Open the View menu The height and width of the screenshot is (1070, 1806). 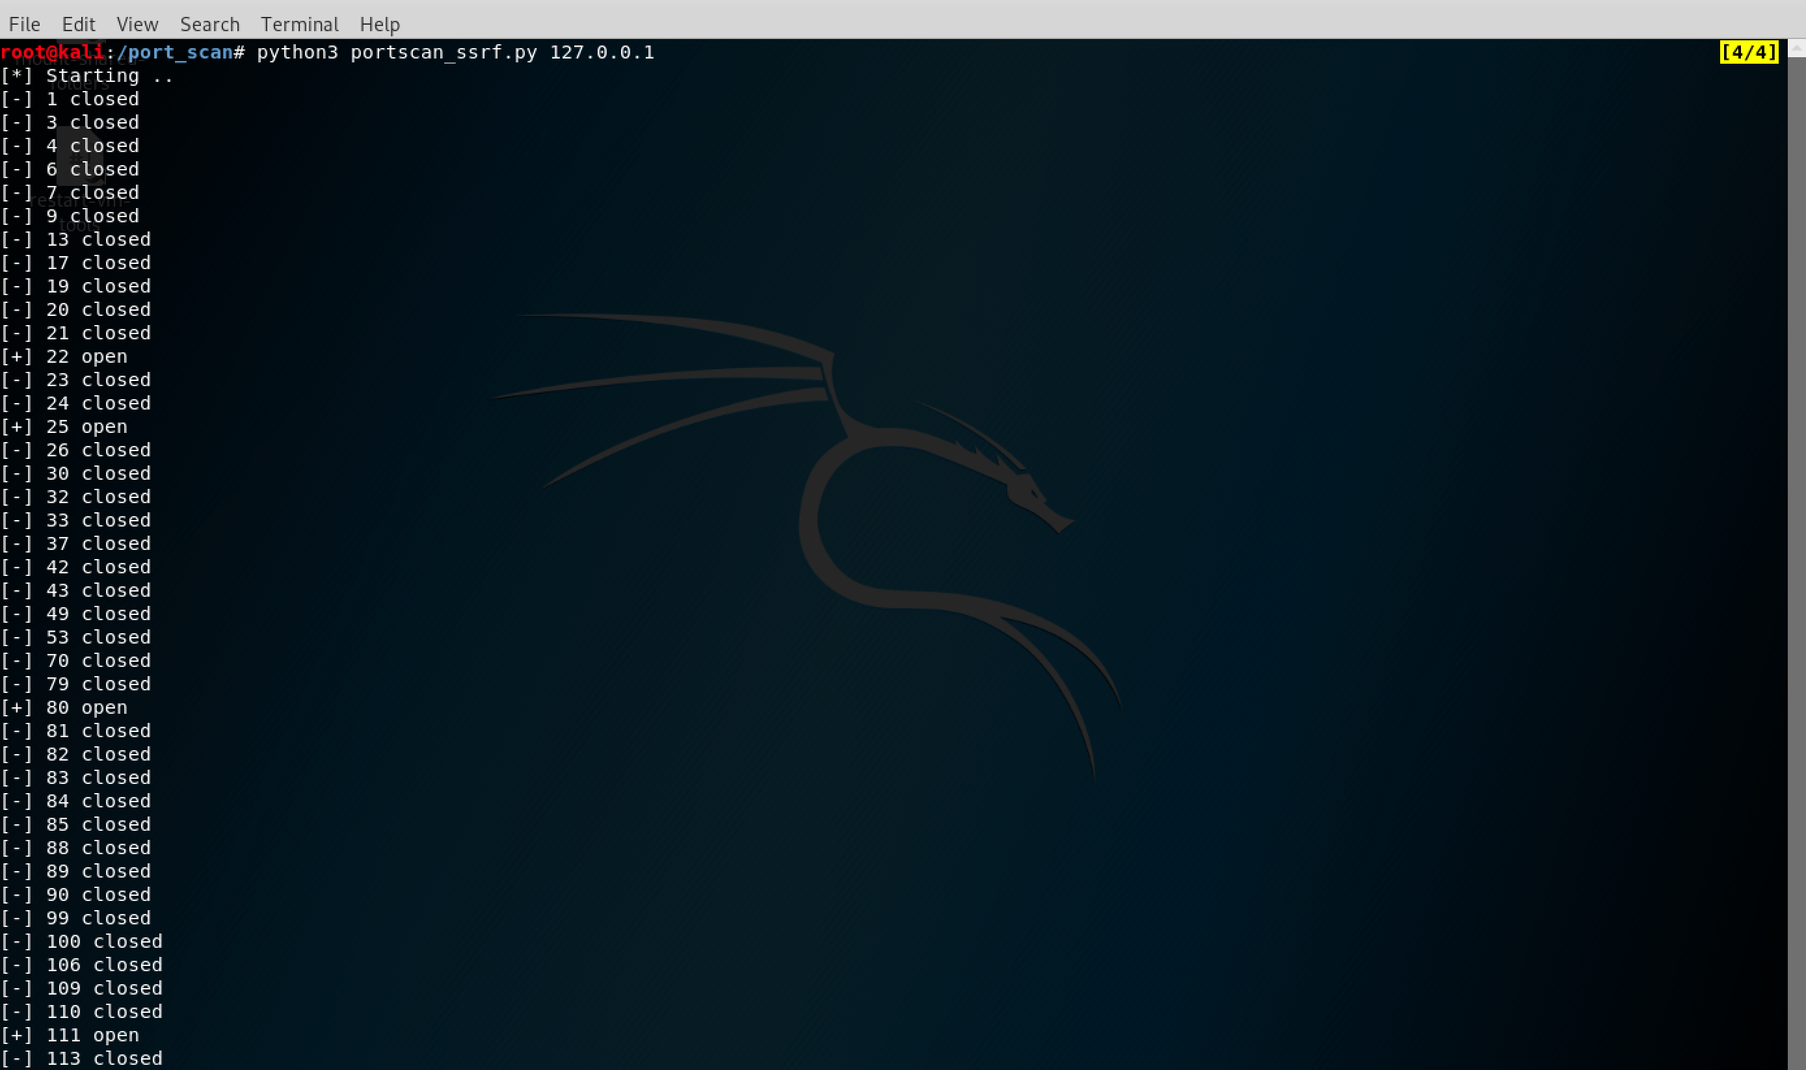(x=137, y=25)
